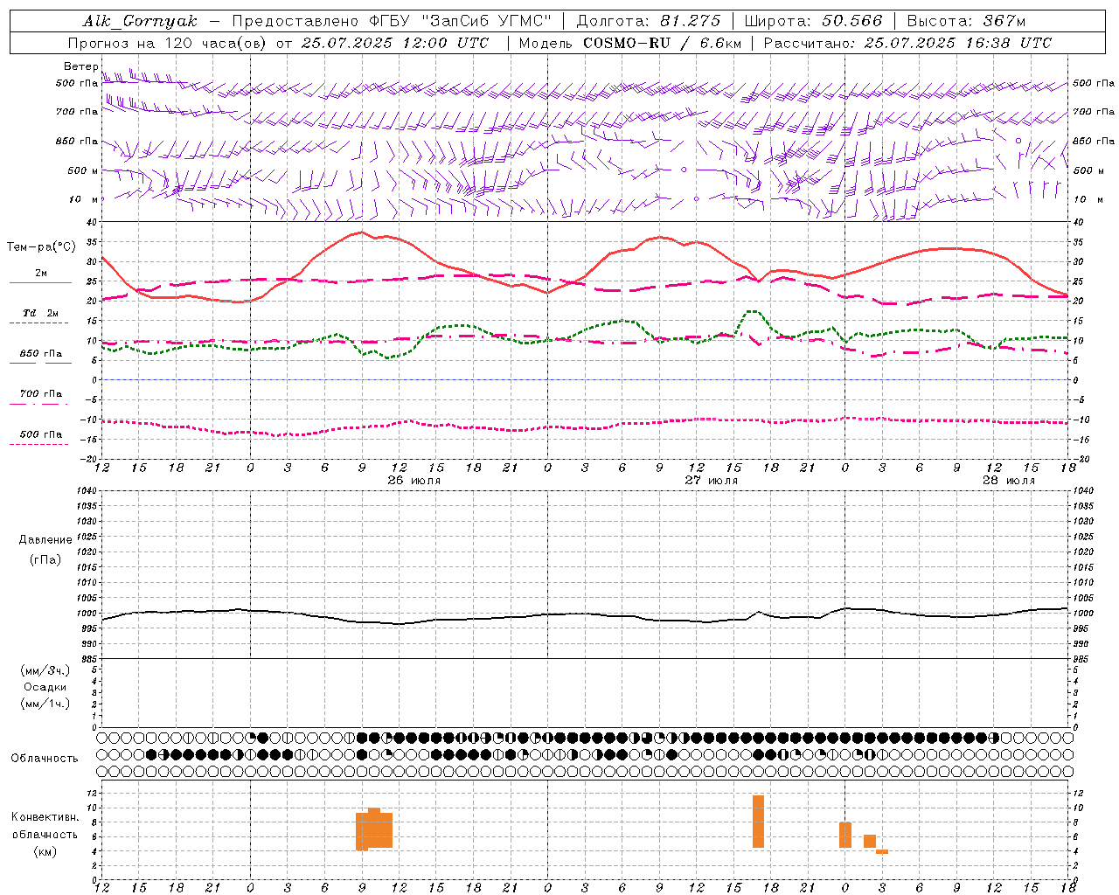This screenshot has height=895, width=1119.
Task: Select the forecast start time 25.07.2025 12:00 UTC
Action: tap(395, 43)
